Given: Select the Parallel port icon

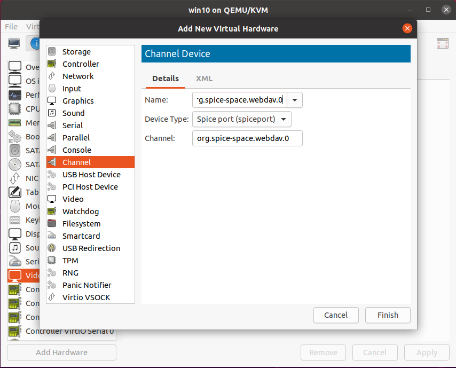Looking at the screenshot, I should click(52, 137).
